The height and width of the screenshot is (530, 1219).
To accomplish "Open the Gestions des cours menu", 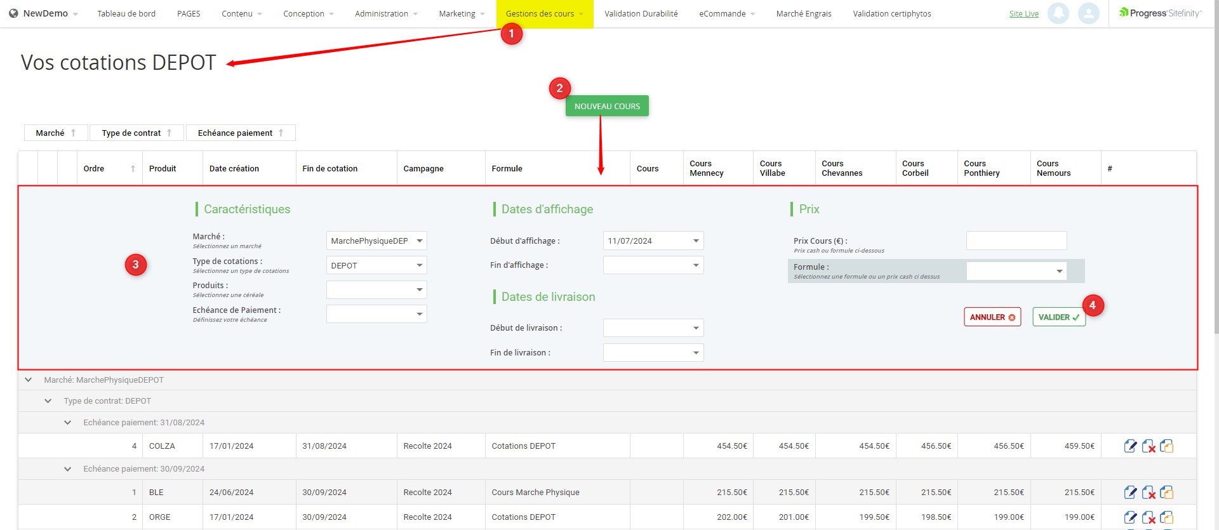I will pos(544,14).
